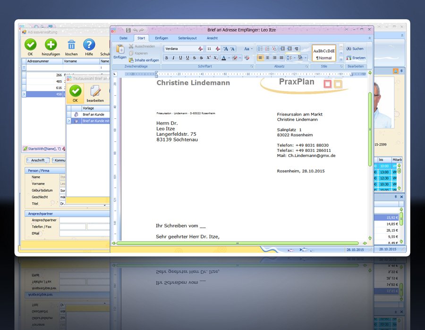Align text right in Absatz group
The image size is (425, 330).
tap(274, 58)
